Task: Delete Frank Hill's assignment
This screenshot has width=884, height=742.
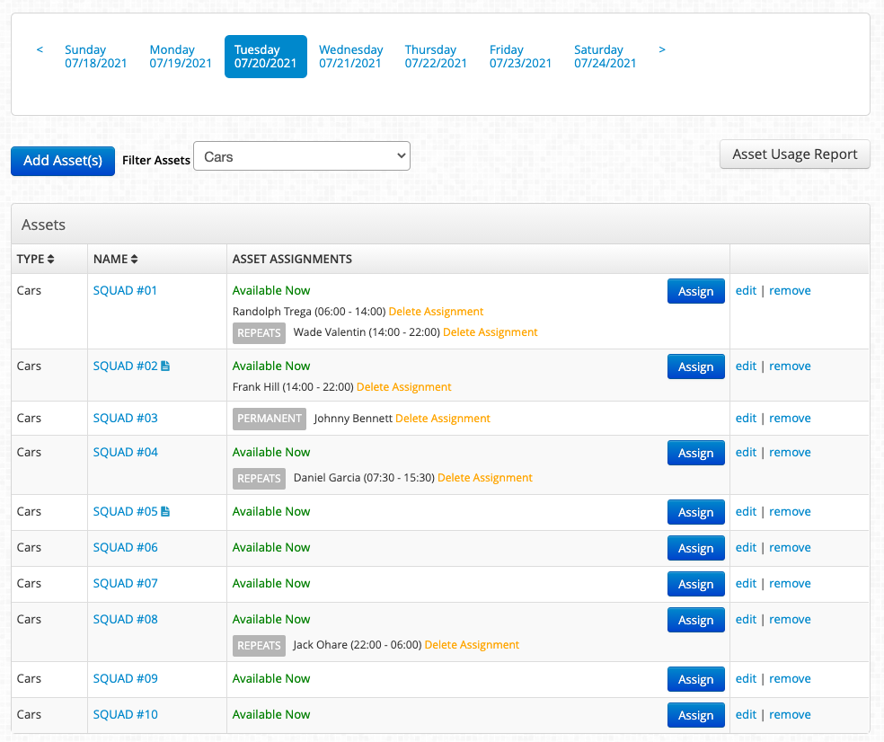Action: (403, 387)
